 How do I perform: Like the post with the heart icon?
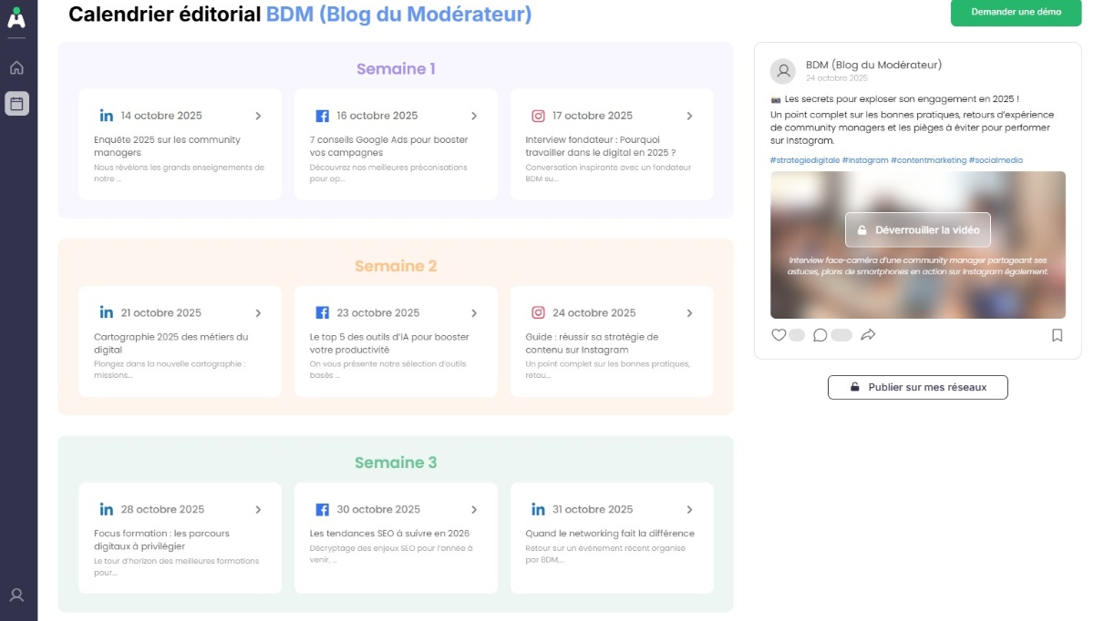pyautogui.click(x=779, y=335)
